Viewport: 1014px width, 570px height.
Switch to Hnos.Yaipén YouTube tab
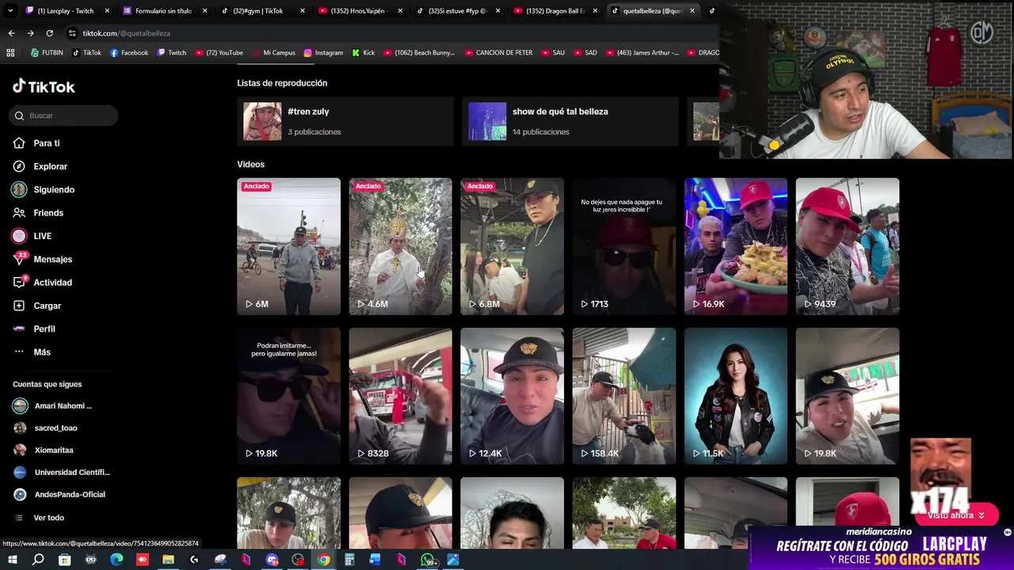[x=360, y=11]
